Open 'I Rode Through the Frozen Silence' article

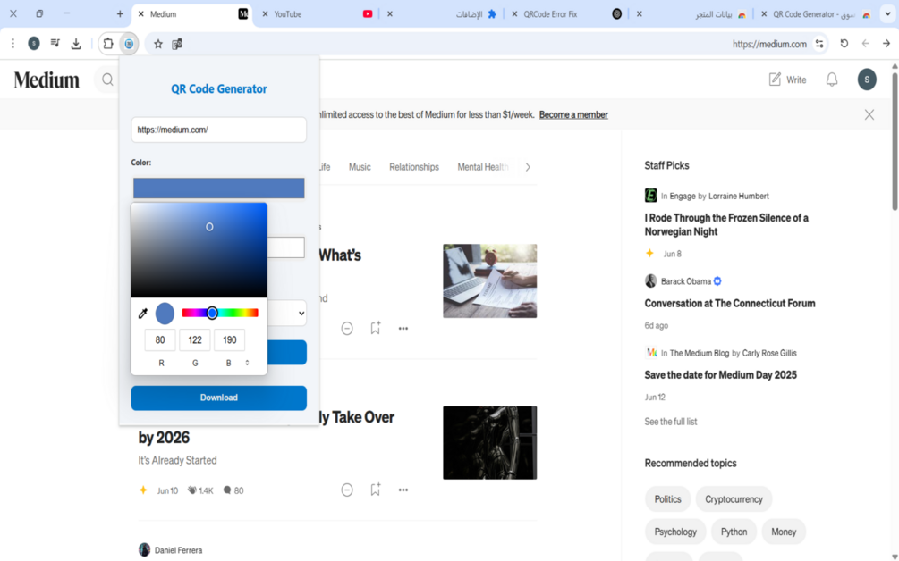pos(726,224)
